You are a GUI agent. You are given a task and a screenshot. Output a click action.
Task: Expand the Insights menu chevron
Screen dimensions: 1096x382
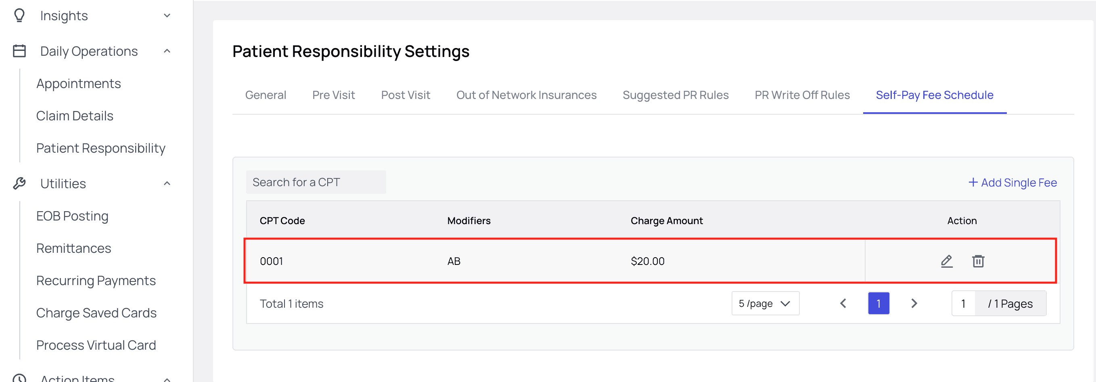[167, 16]
